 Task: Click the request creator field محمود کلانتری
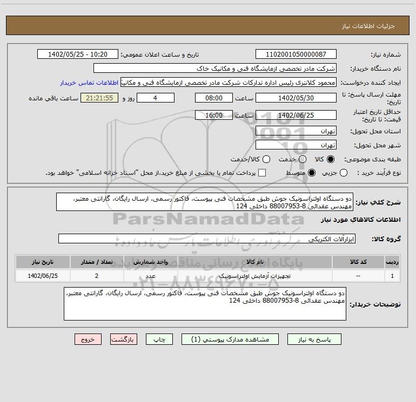coord(229,83)
